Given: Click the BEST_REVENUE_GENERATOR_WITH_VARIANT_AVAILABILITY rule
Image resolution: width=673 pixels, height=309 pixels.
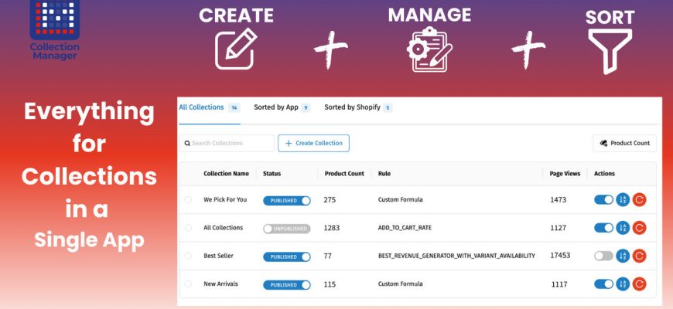Looking at the screenshot, I should pos(456,256).
